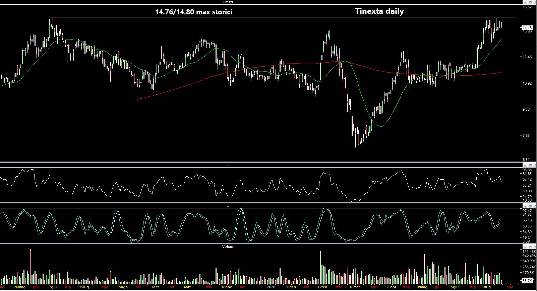Viewport: 537px width, 291px height.
Task: Click the 14ott date label
Action: 186,287
